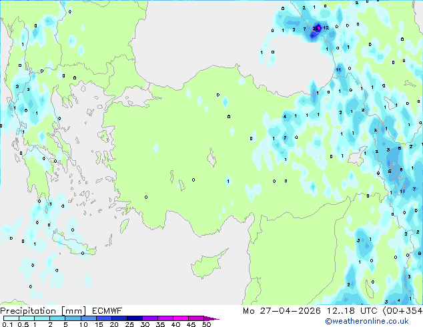Click the 25–30 mm navy legend swatch
Image resolution: width=423 pixels, height=327 pixels.
(x=134, y=318)
